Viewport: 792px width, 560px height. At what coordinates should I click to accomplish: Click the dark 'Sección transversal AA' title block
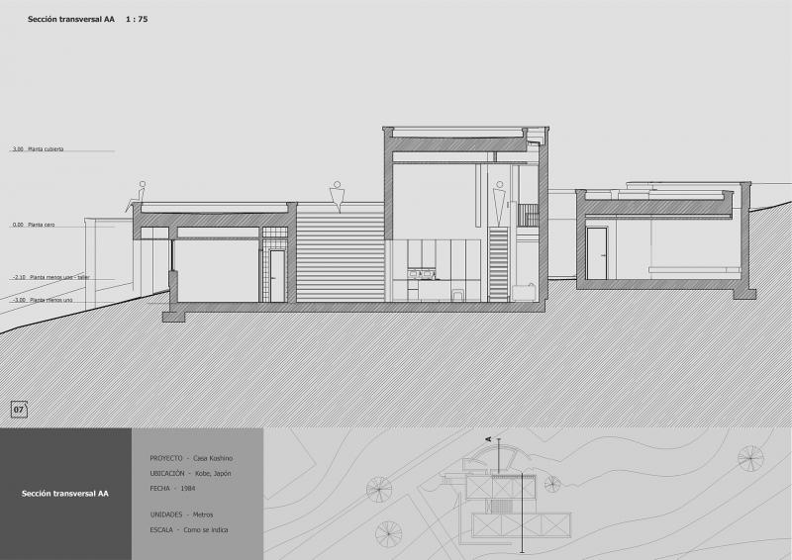pos(65,494)
